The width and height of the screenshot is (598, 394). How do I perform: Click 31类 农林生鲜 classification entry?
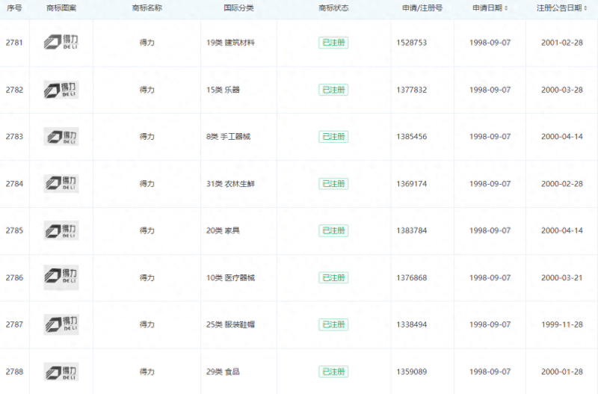[x=230, y=184]
